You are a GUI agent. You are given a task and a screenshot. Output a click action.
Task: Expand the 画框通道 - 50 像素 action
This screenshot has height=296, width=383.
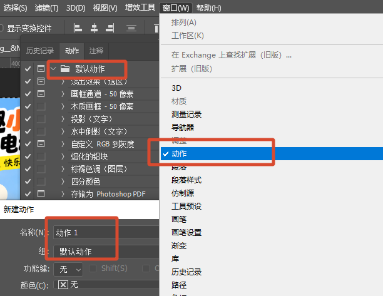pyautogui.click(x=63, y=94)
